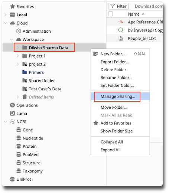Choose Collapse All in context menu

pos(120,142)
